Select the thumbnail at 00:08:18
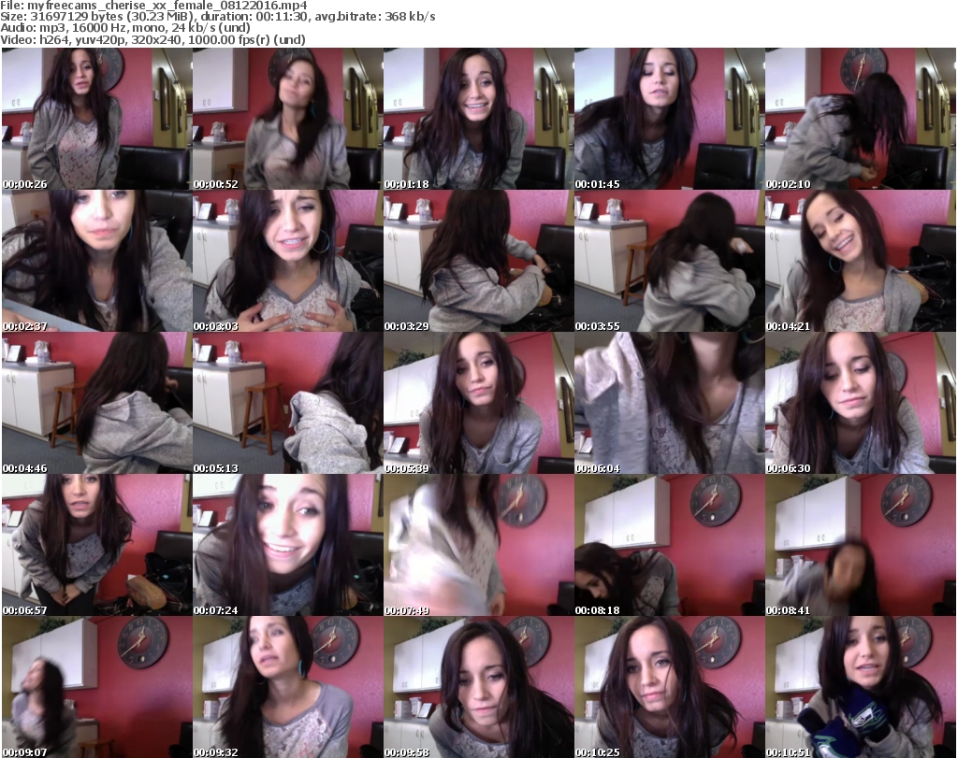Image resolution: width=958 pixels, height=758 pixels. tap(669, 545)
